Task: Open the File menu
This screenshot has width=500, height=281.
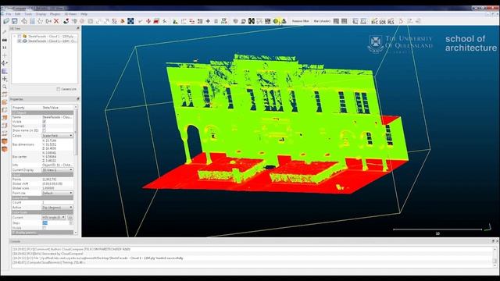Action: [9, 14]
